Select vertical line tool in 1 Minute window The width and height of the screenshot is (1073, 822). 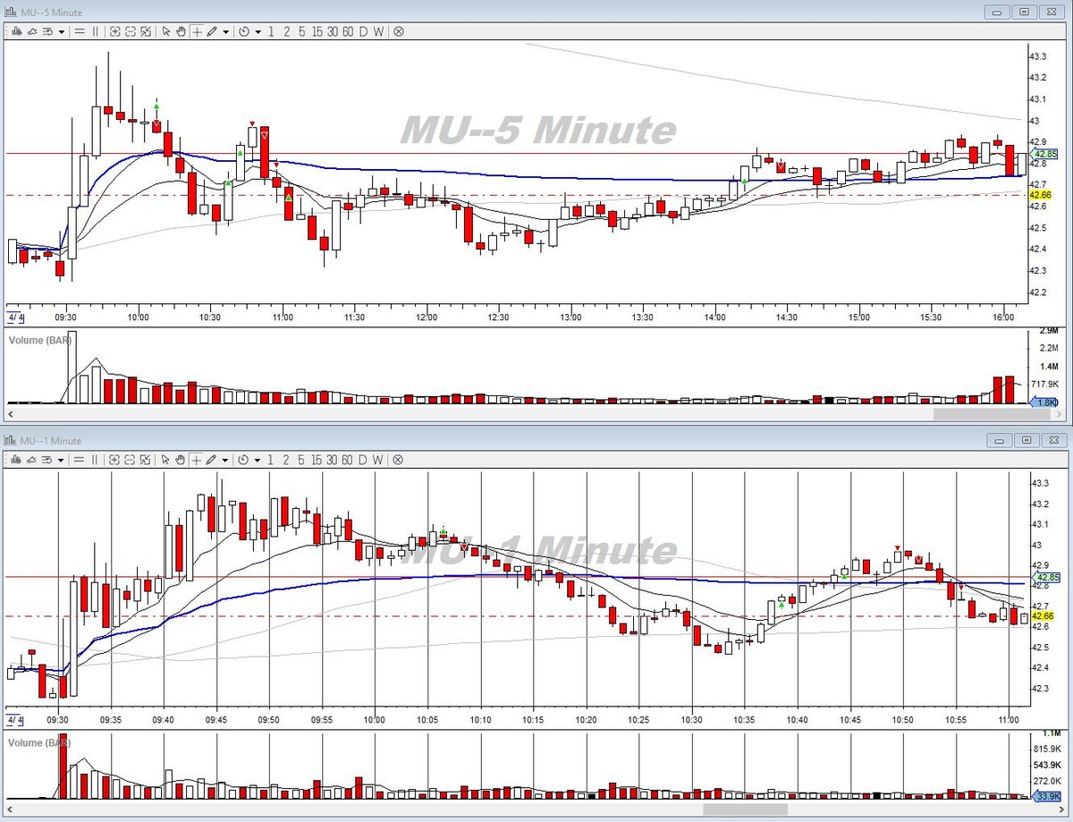coord(95,459)
